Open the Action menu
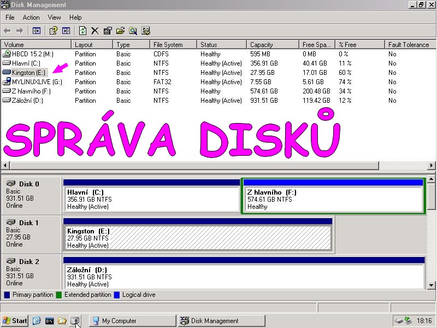 click(31, 17)
